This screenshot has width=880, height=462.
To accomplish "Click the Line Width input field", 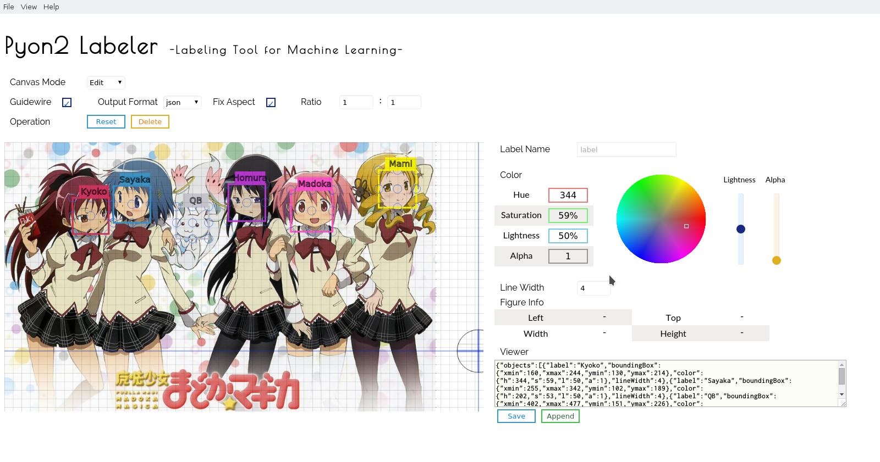I will (594, 288).
